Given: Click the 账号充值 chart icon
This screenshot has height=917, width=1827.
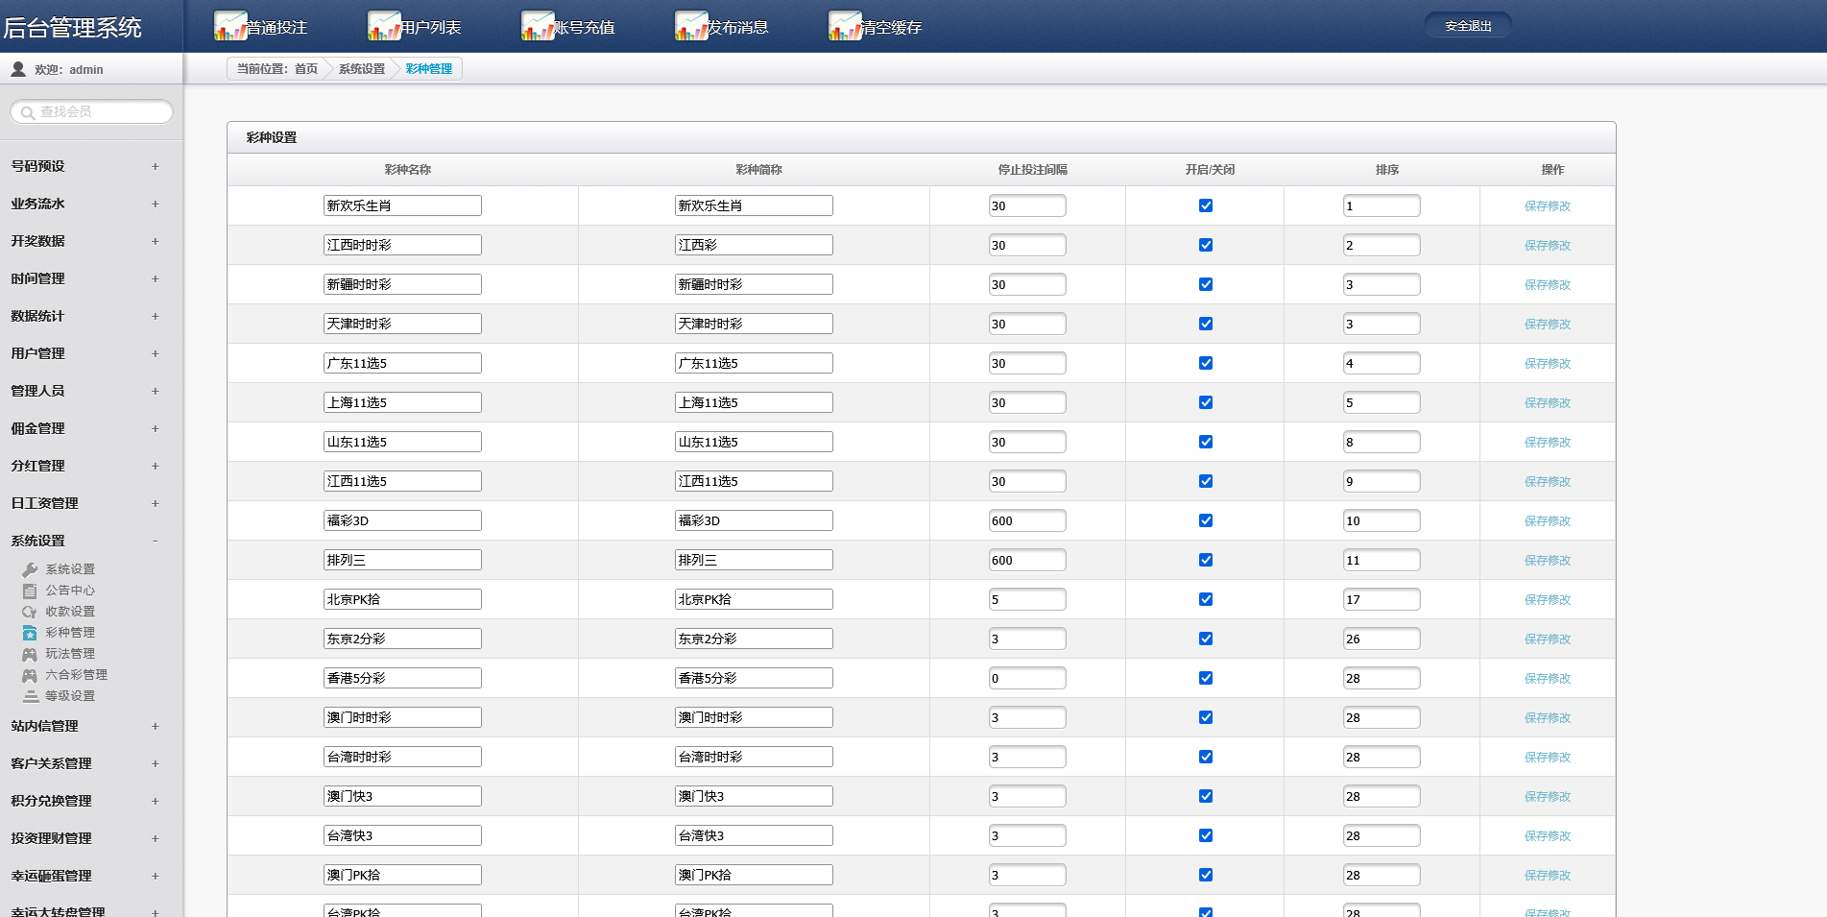Looking at the screenshot, I should tap(538, 26).
